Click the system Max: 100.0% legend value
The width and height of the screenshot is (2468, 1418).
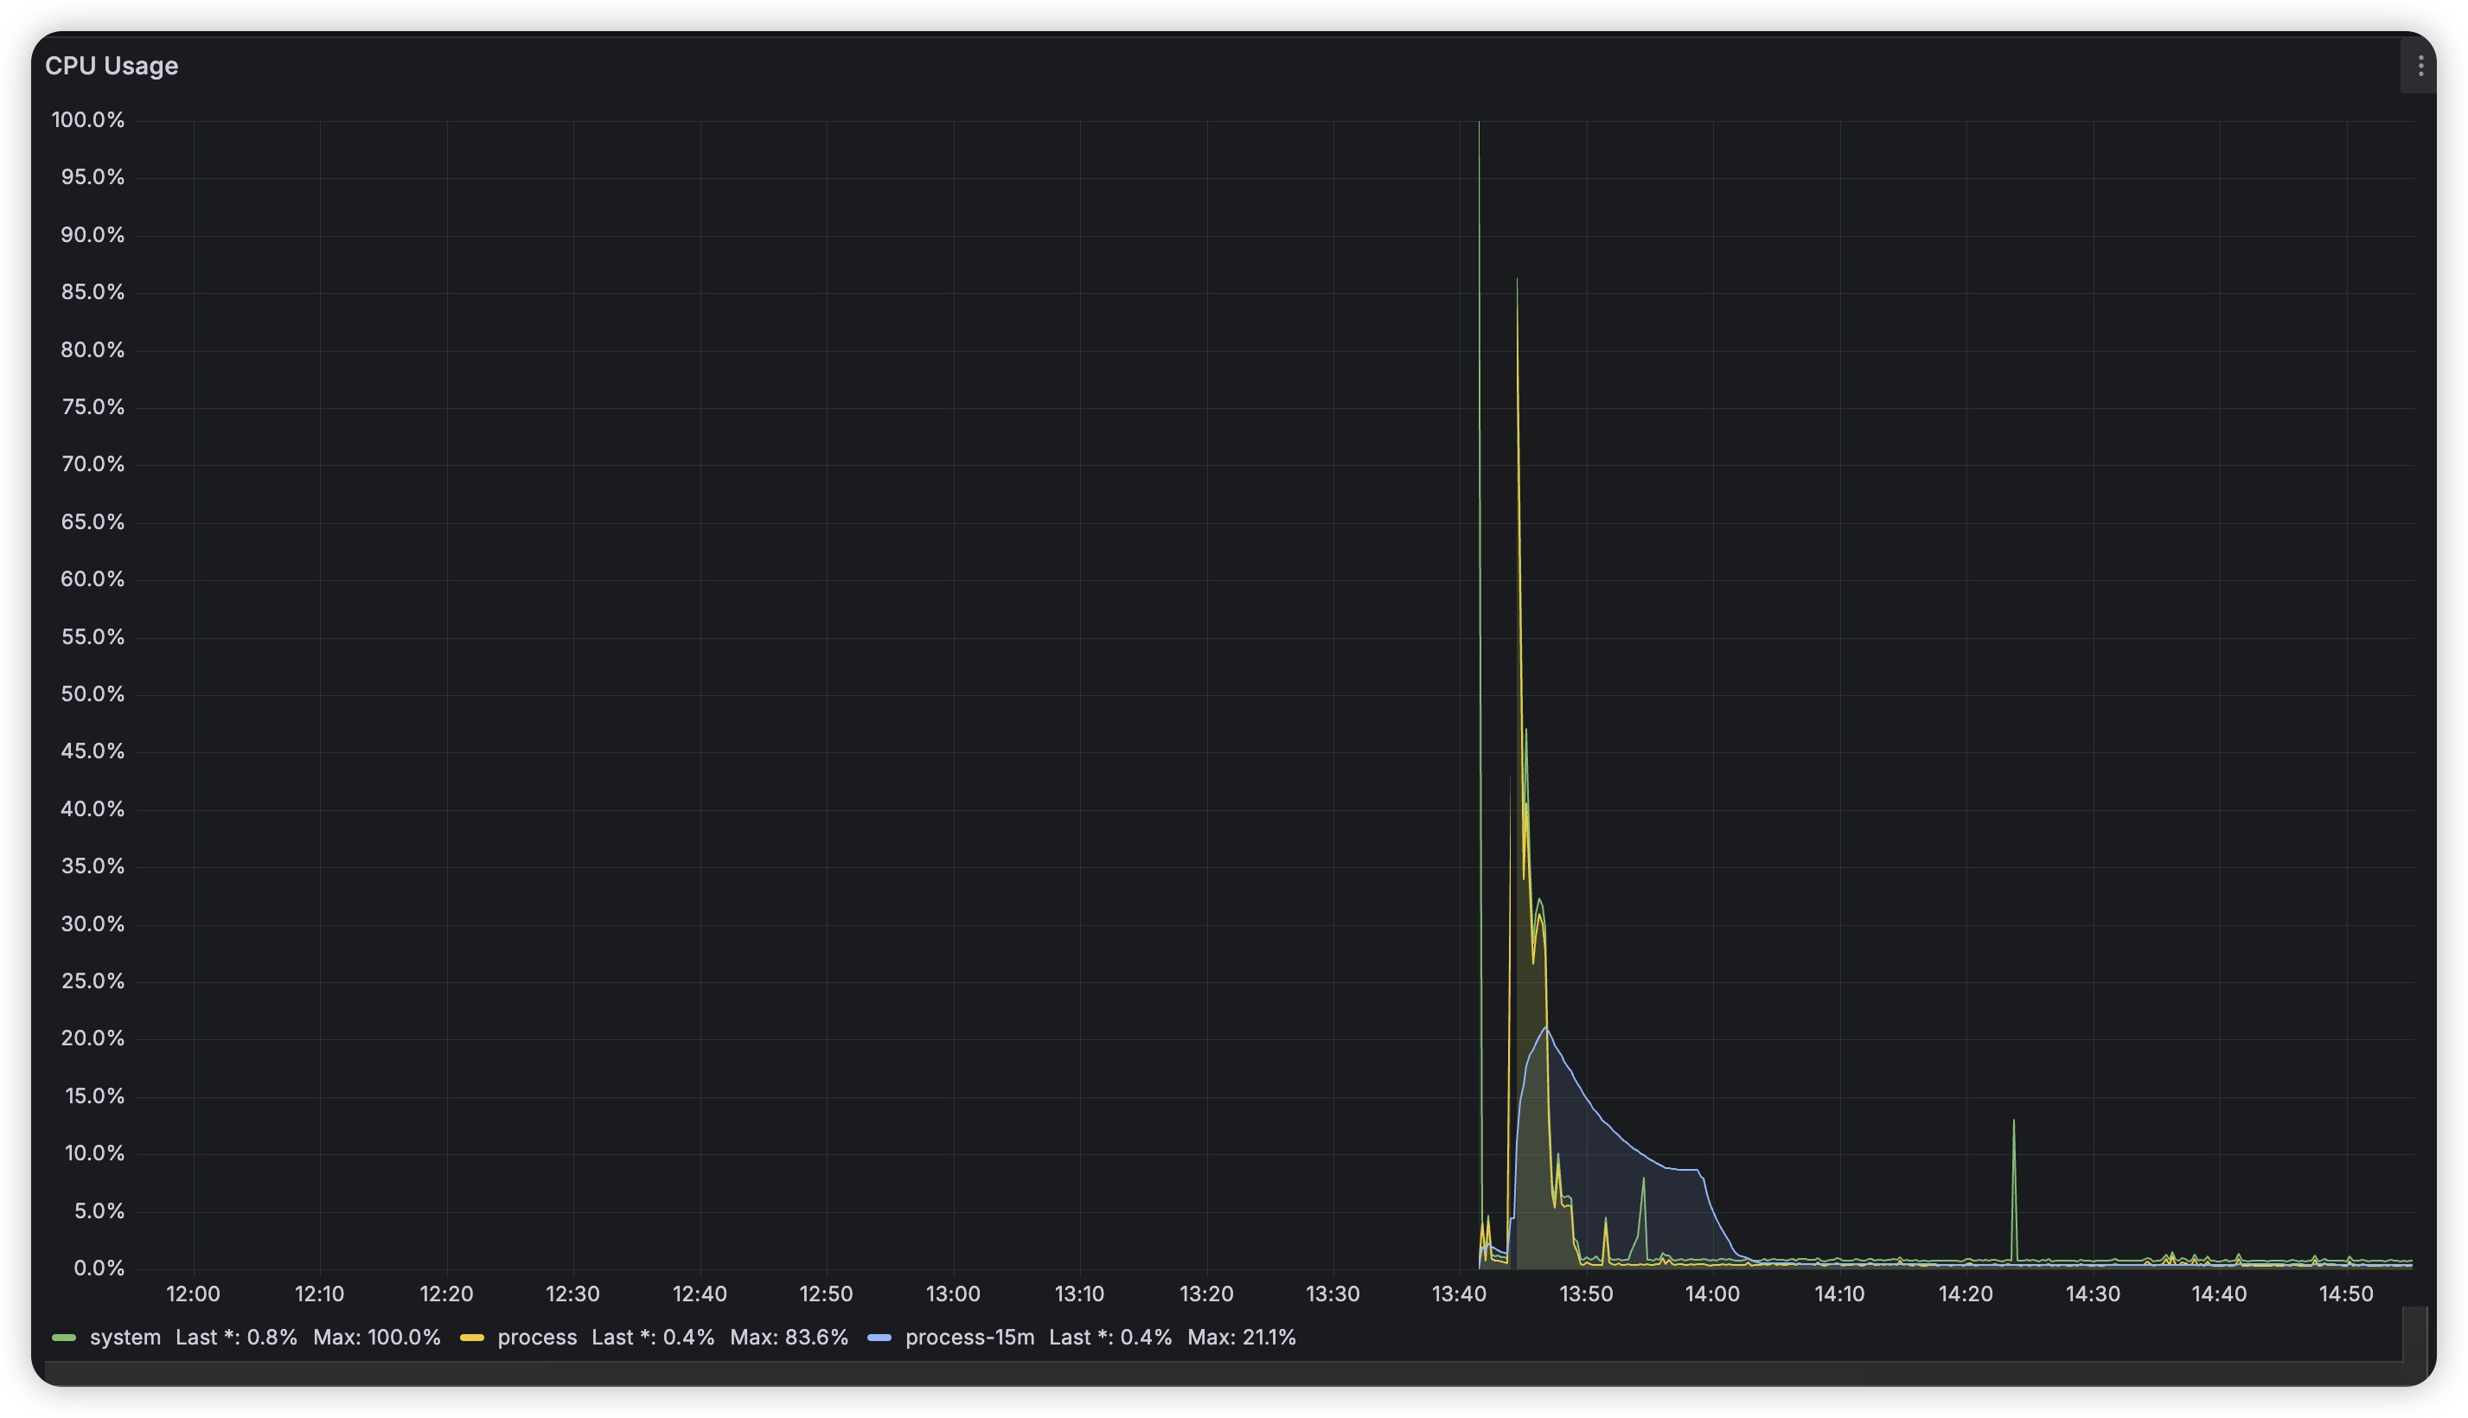click(376, 1338)
